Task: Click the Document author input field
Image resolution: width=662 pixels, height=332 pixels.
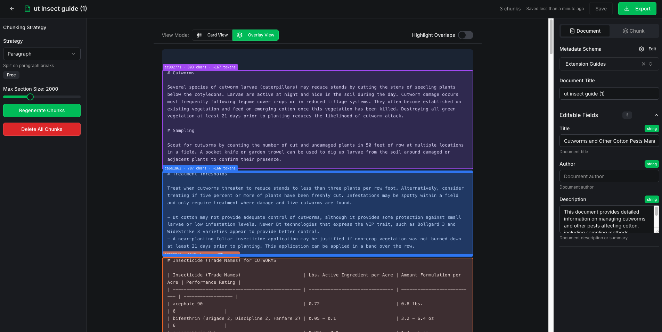Action: (608, 176)
